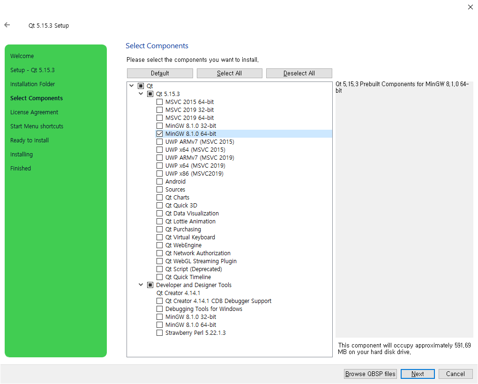Image resolution: width=478 pixels, height=384 pixels.
Task: Check MinGW 8.1.0 64-bit under Developer Tools
Action: (x=159, y=325)
